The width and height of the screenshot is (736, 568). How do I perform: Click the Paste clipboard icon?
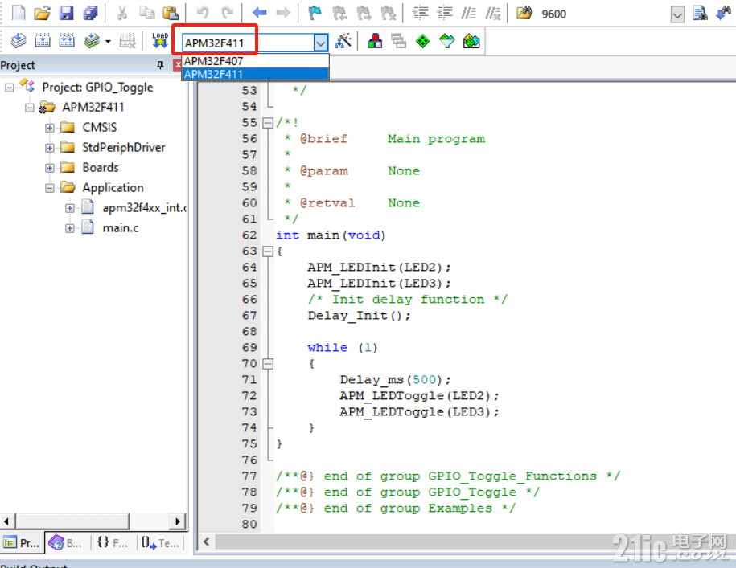coord(171,13)
